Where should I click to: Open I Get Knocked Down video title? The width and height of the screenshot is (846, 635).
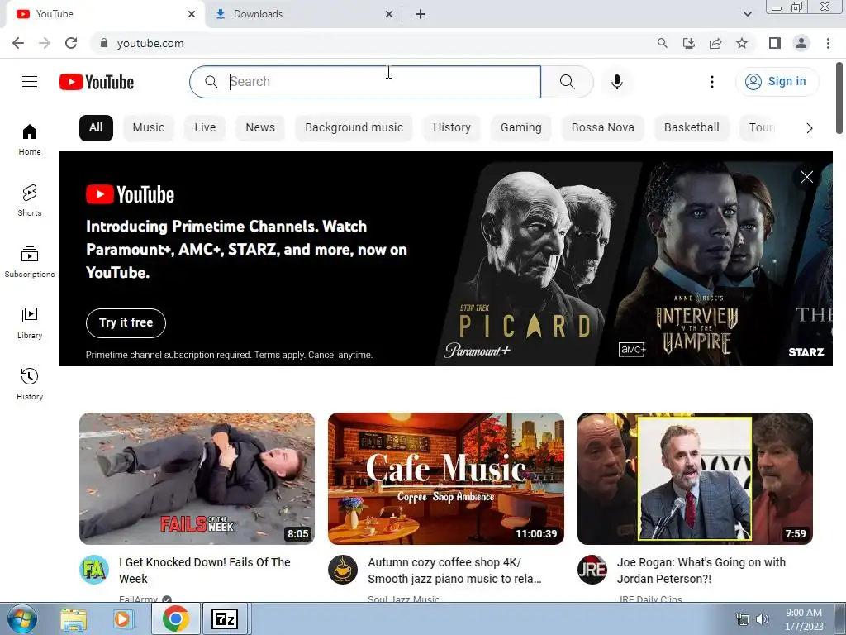205,571
